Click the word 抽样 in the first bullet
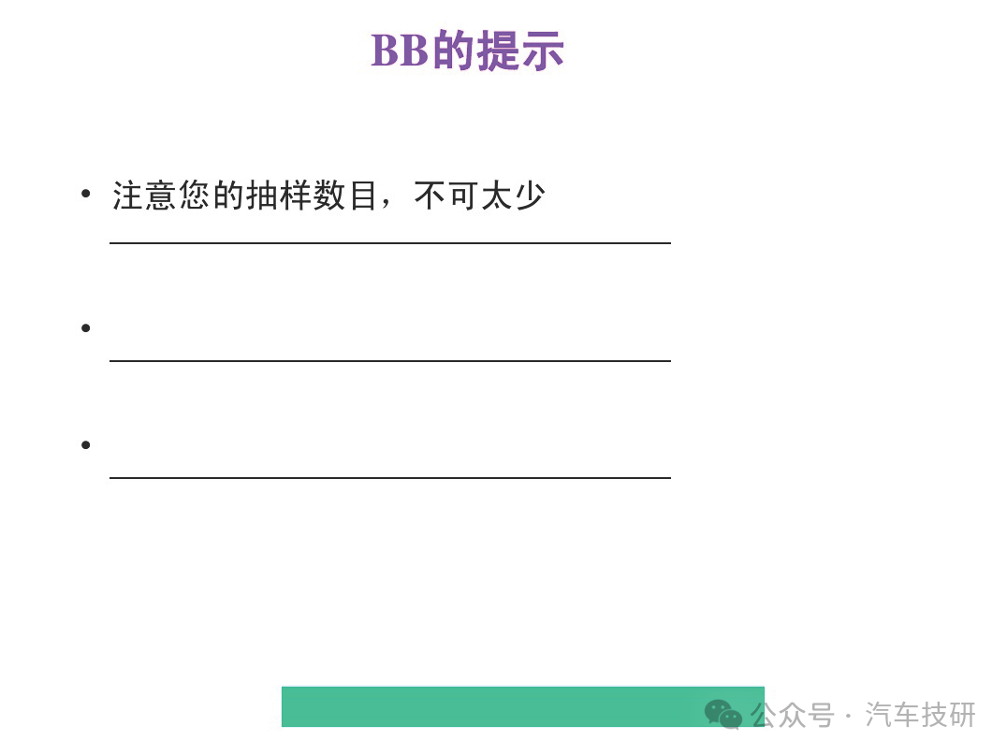Image resolution: width=1007 pixels, height=755 pixels. point(278,196)
